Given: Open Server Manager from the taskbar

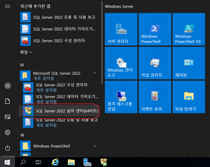Looking at the screenshot, I should click(87, 162).
